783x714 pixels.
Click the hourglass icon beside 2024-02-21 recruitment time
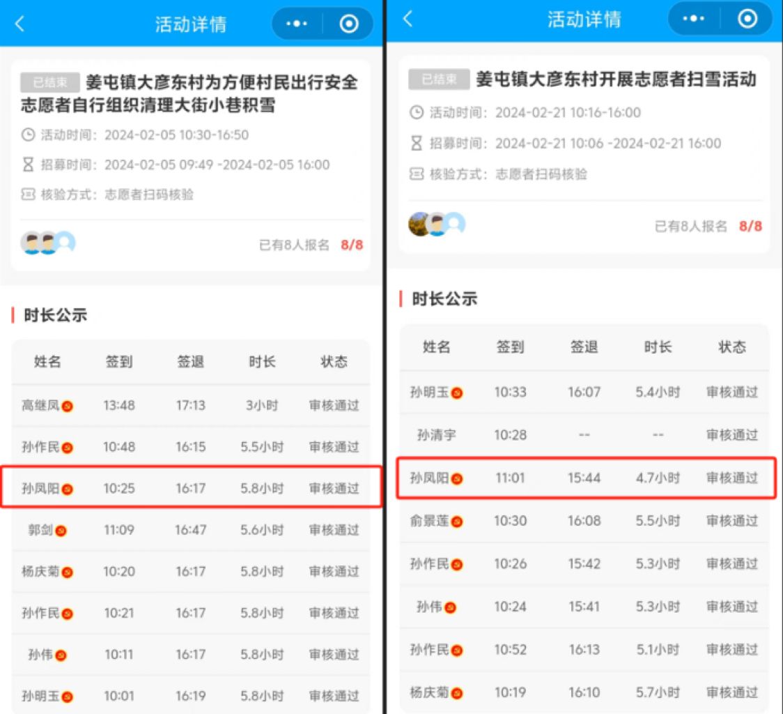(416, 144)
